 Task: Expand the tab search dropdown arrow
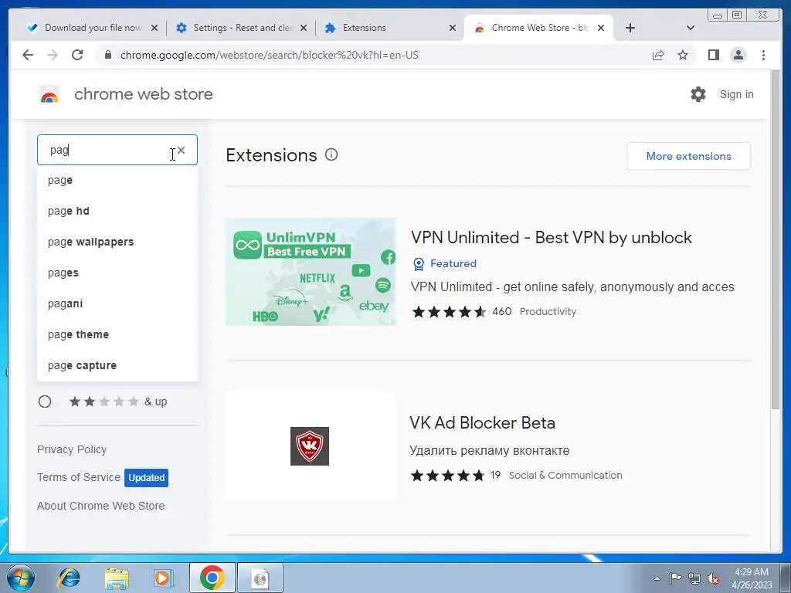(x=691, y=28)
